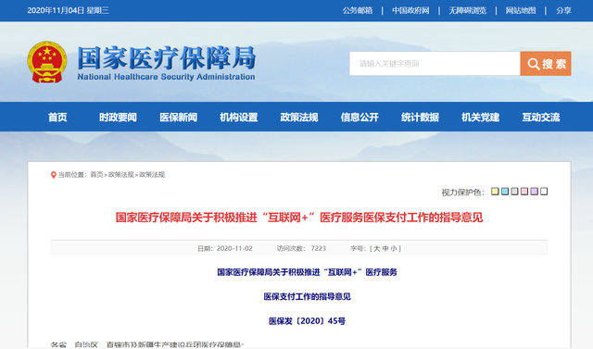Image resolution: width=593 pixels, height=349 pixels.
Task: Focus the keyword search input field
Action: pos(435,64)
